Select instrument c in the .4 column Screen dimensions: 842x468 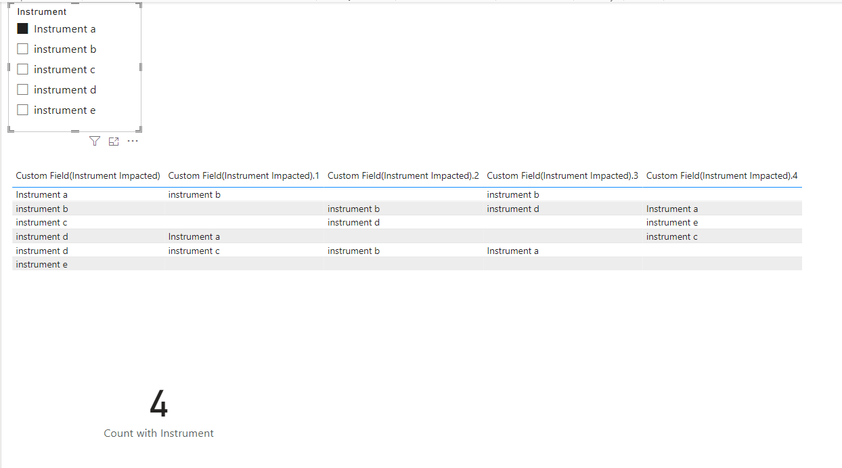click(x=672, y=236)
